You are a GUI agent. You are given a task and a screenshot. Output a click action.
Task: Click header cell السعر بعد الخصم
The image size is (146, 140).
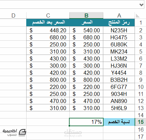[x=48, y=23]
